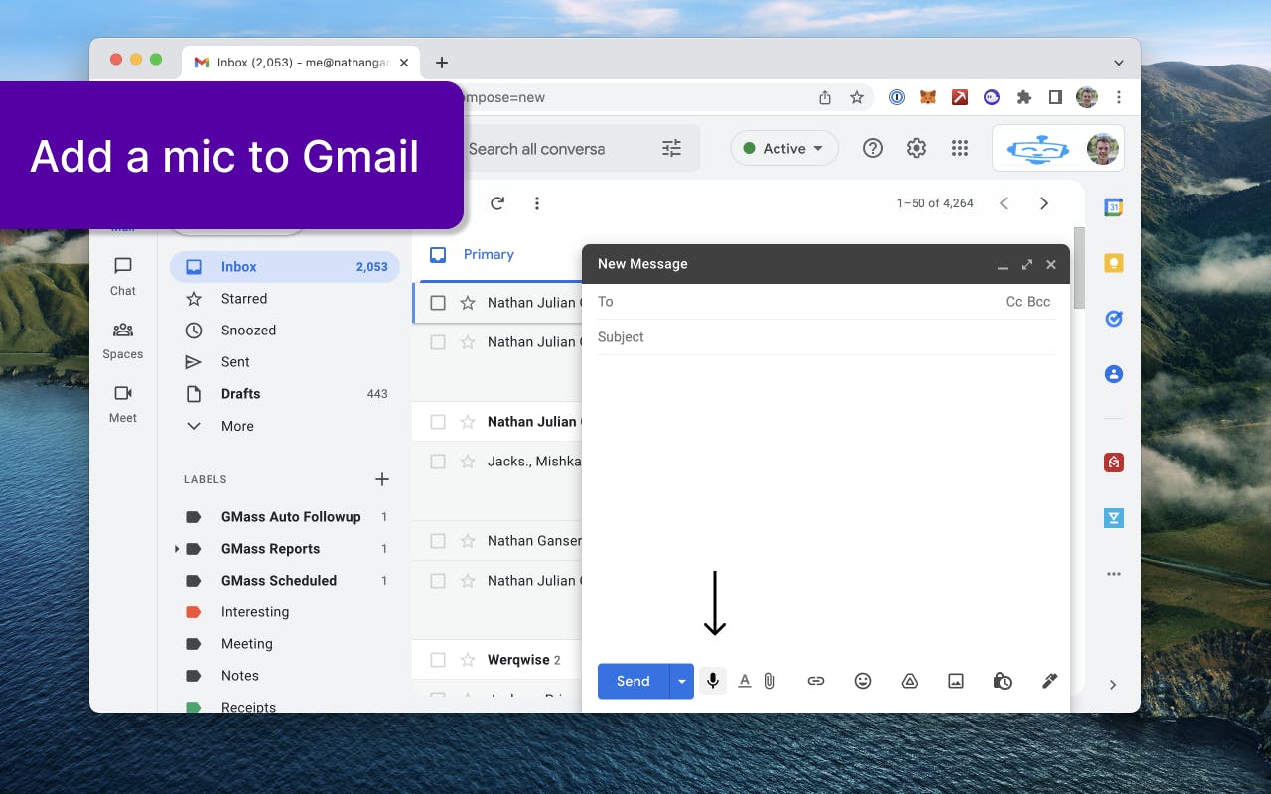Image resolution: width=1271 pixels, height=794 pixels.
Task: Bookmark this page with the star icon
Action: pos(857,97)
